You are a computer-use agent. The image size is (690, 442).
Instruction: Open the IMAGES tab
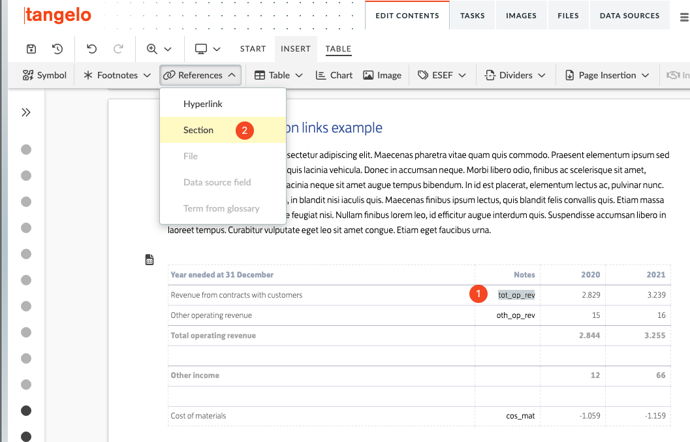[x=521, y=16]
